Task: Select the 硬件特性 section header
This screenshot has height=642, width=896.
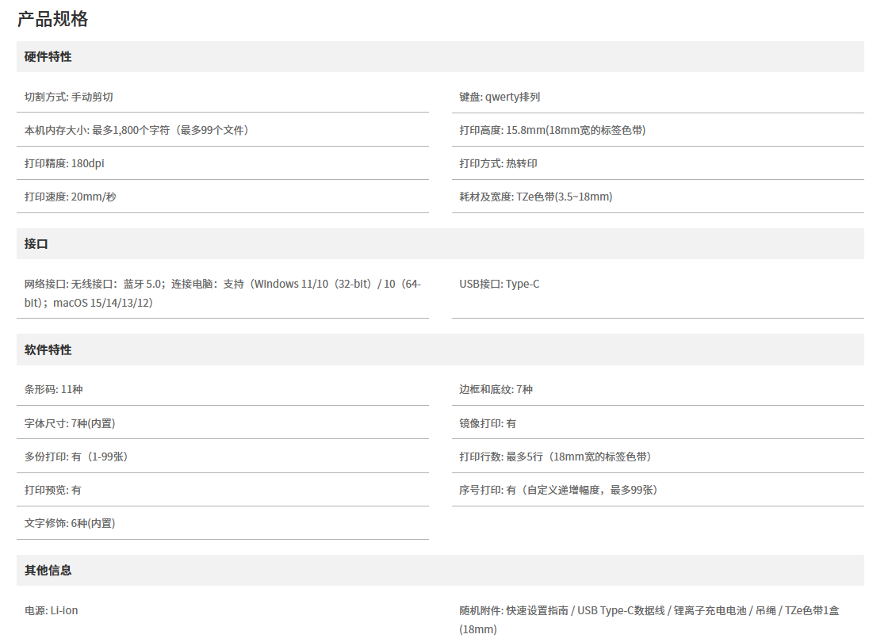Action: [440, 56]
